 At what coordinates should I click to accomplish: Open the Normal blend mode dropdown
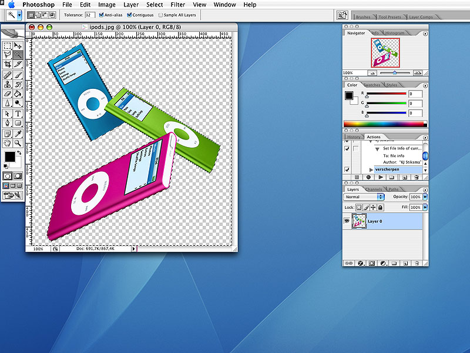point(364,197)
